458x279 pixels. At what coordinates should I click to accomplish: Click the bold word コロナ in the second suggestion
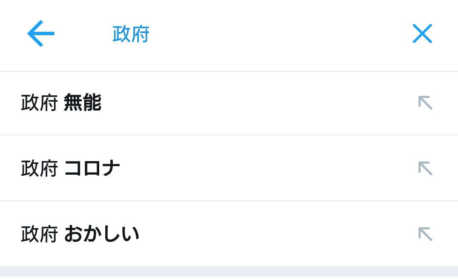click(92, 168)
